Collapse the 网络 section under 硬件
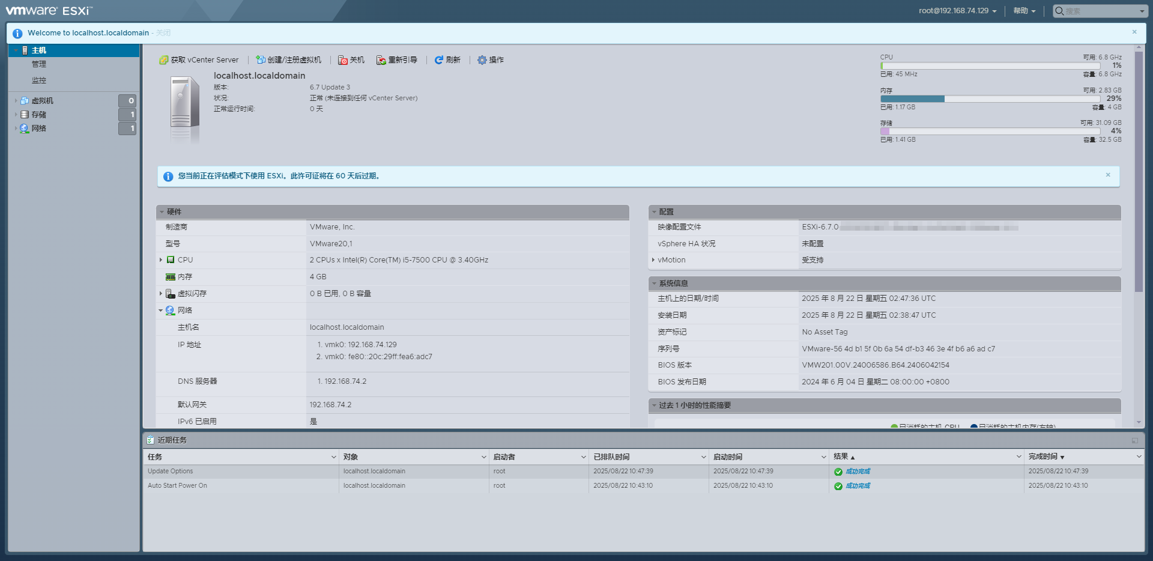 pyautogui.click(x=160, y=310)
